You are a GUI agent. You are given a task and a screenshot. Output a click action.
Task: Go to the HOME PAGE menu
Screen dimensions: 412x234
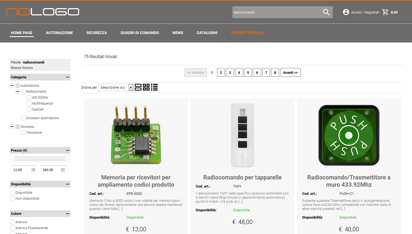click(22, 33)
